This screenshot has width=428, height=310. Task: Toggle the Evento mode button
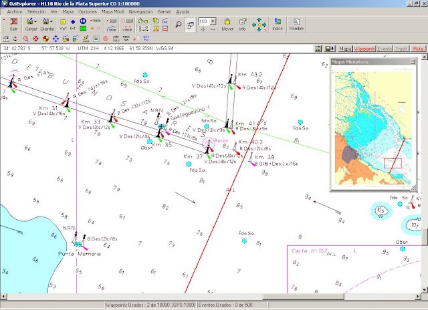tap(385, 49)
